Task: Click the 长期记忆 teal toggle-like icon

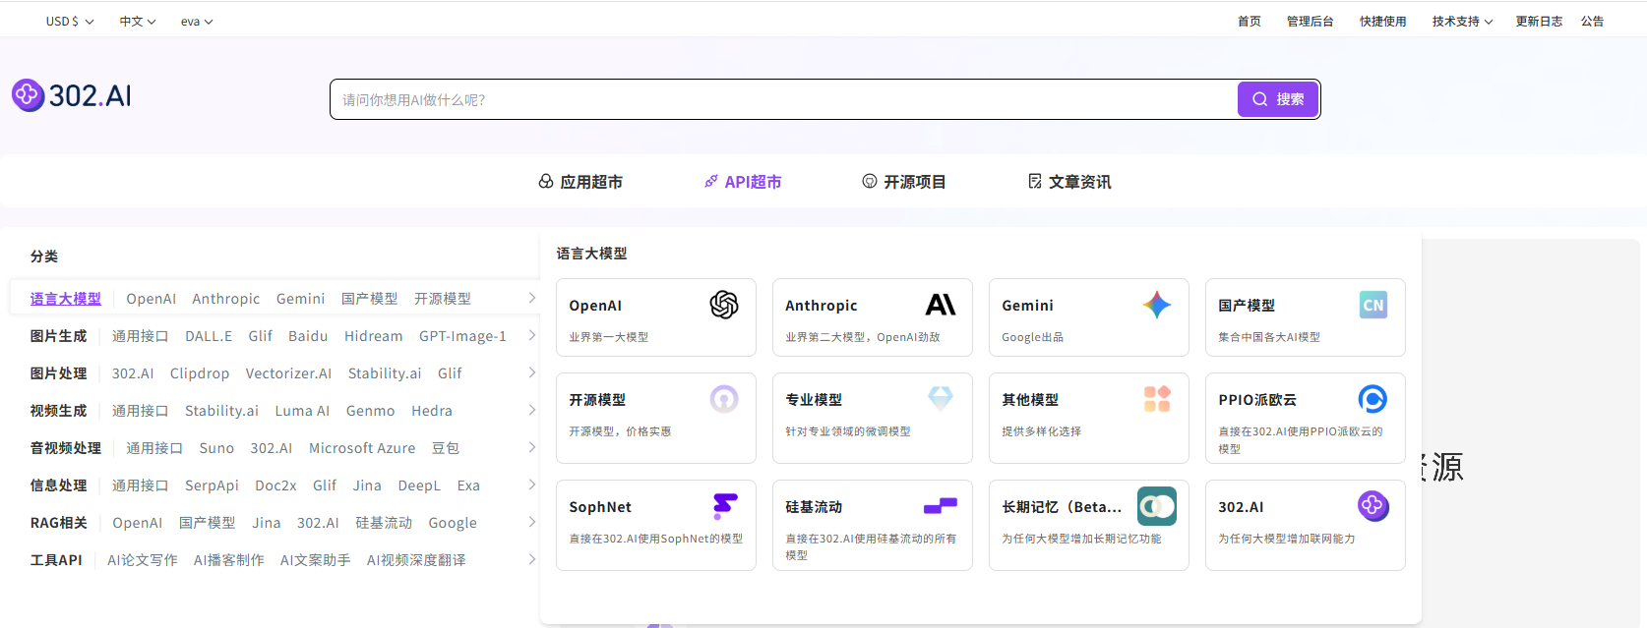Action: click(x=1157, y=506)
